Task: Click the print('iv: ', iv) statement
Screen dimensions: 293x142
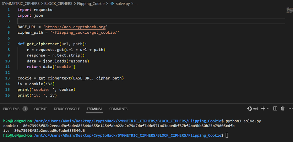Action: (37, 95)
